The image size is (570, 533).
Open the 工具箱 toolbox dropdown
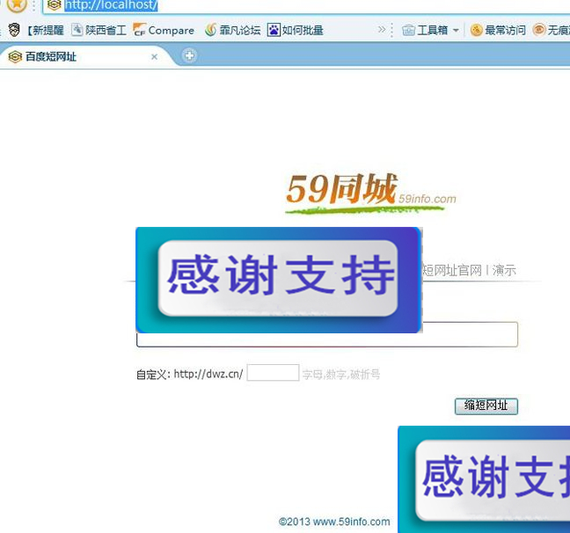coord(430,30)
